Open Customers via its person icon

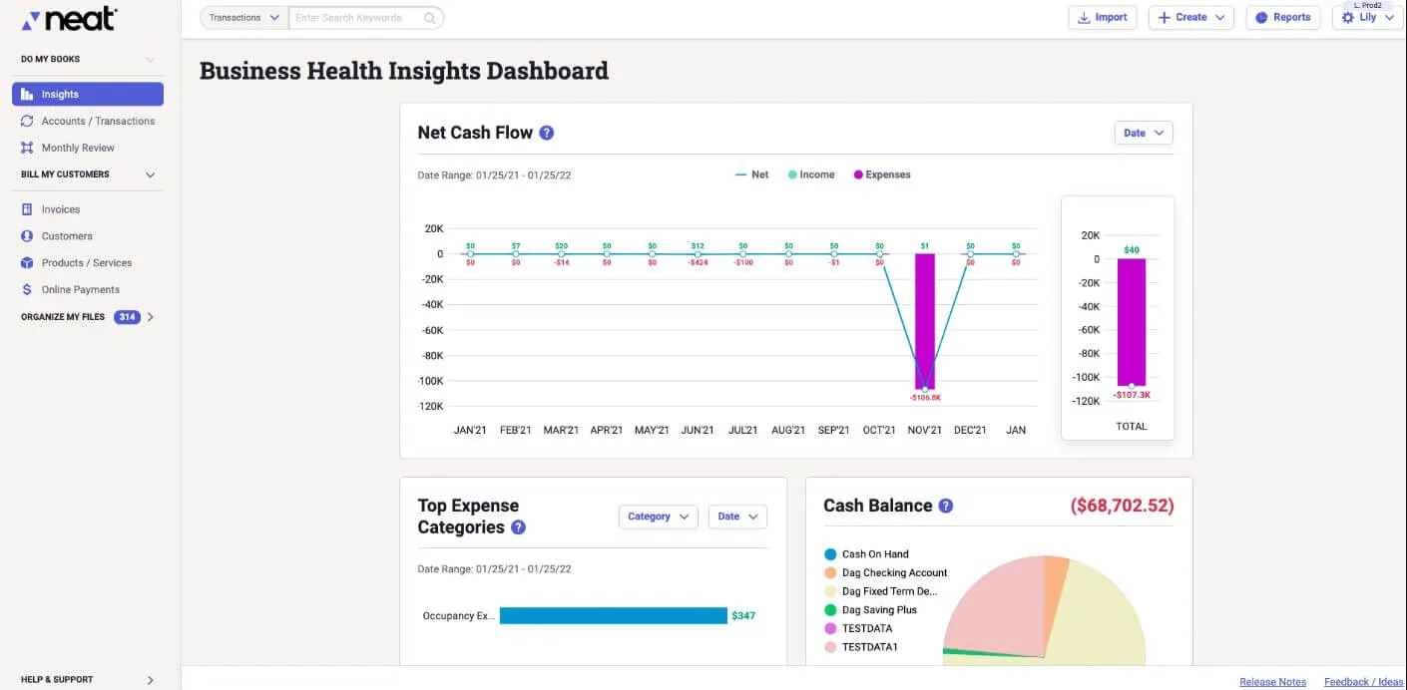click(27, 236)
